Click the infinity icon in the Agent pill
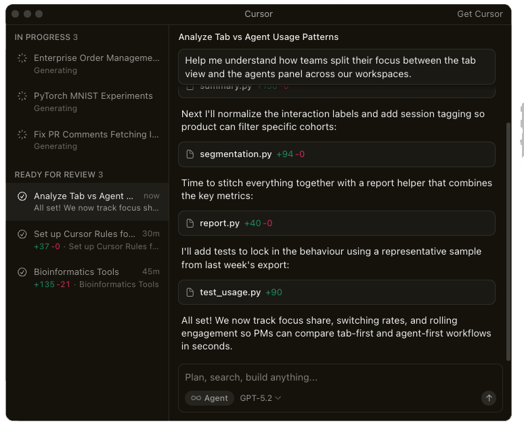 (x=196, y=398)
